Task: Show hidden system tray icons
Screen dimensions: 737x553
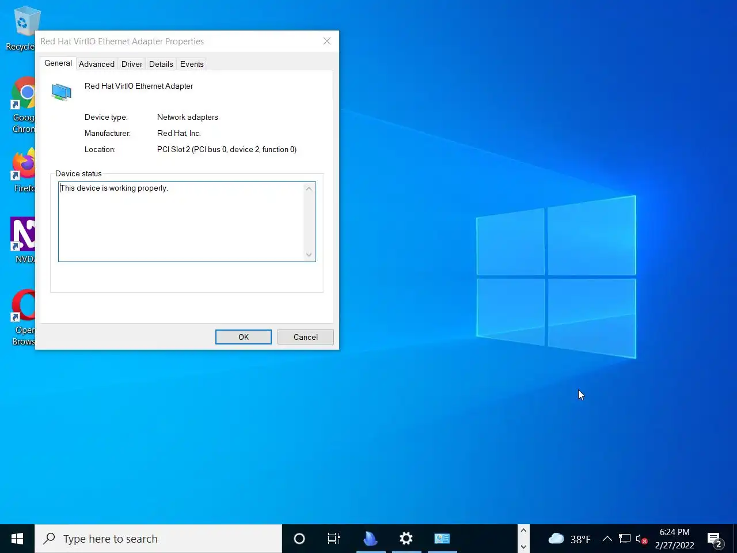Action: pos(607,539)
